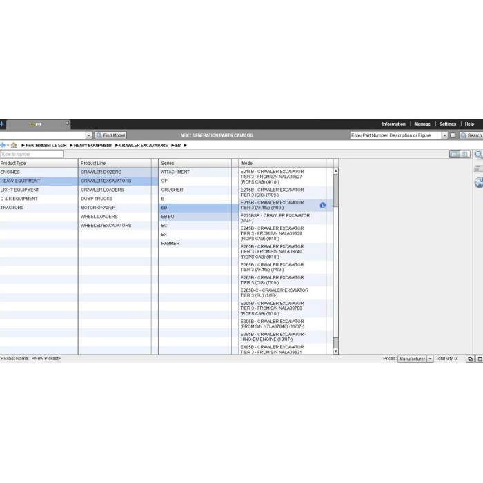Click EB breadcrumb link

(x=178, y=145)
